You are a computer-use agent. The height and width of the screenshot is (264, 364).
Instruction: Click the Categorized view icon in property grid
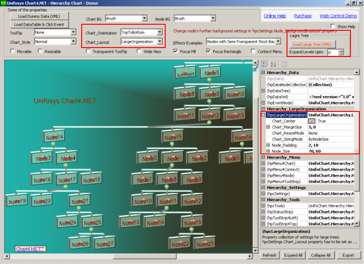265,64
